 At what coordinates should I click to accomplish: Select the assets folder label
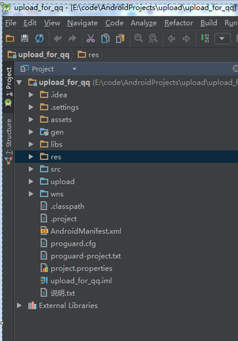coord(61,120)
